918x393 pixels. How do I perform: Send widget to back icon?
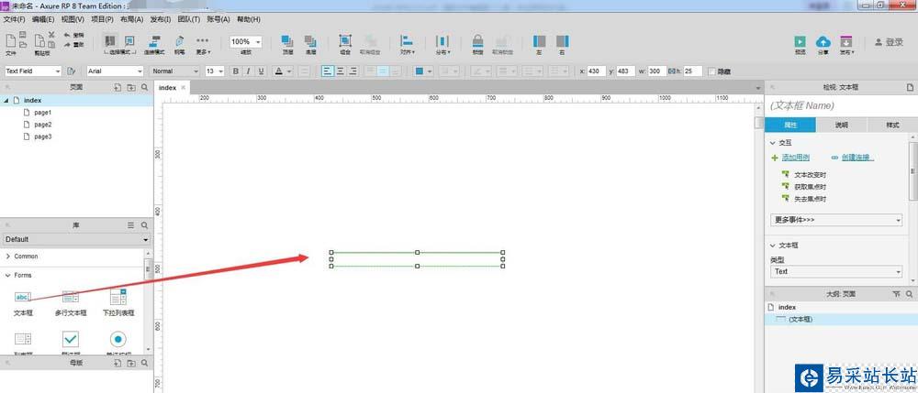click(x=310, y=41)
